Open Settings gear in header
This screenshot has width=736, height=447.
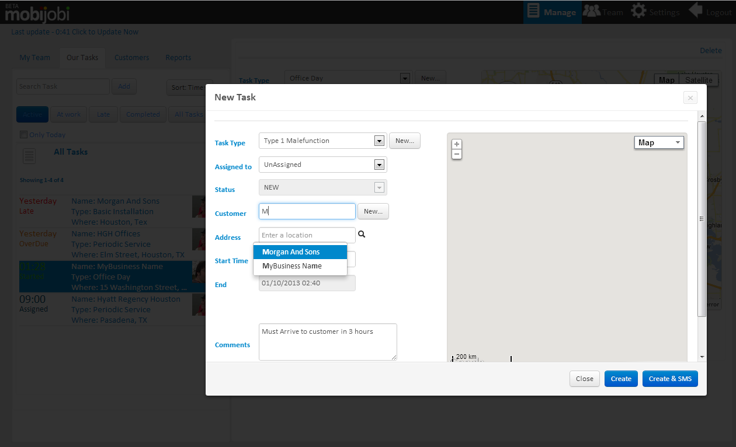639,11
